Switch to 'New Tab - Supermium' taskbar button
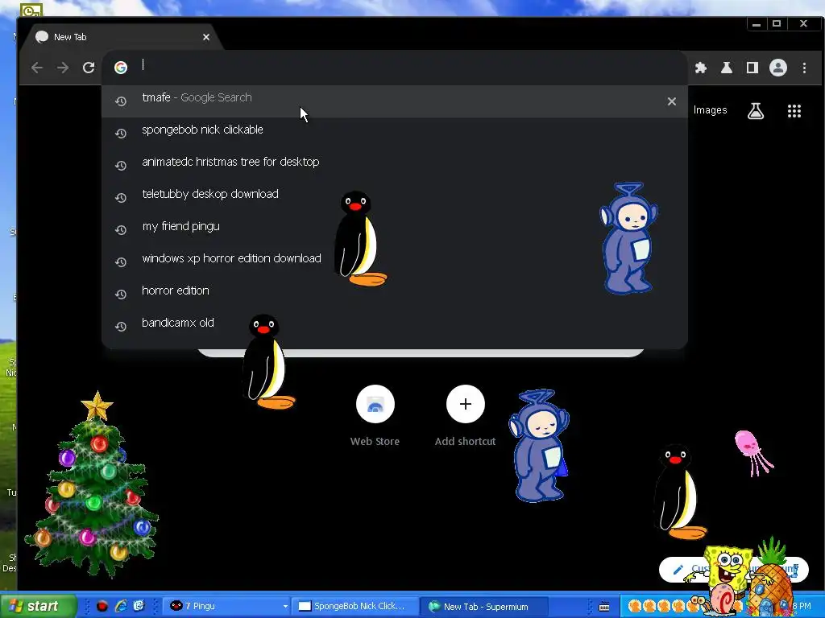 tap(484, 607)
